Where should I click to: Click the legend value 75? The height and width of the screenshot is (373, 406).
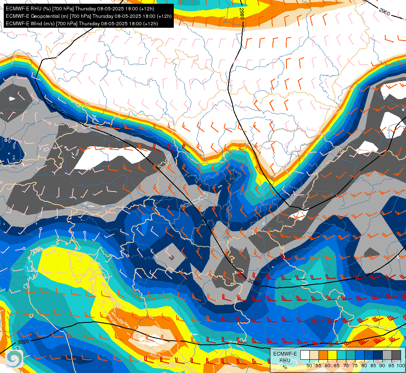(x=355, y=366)
